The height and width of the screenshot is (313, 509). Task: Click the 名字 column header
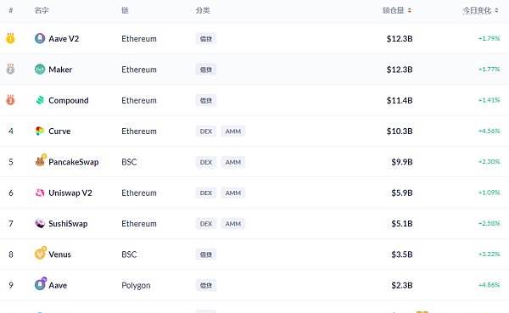tap(42, 10)
